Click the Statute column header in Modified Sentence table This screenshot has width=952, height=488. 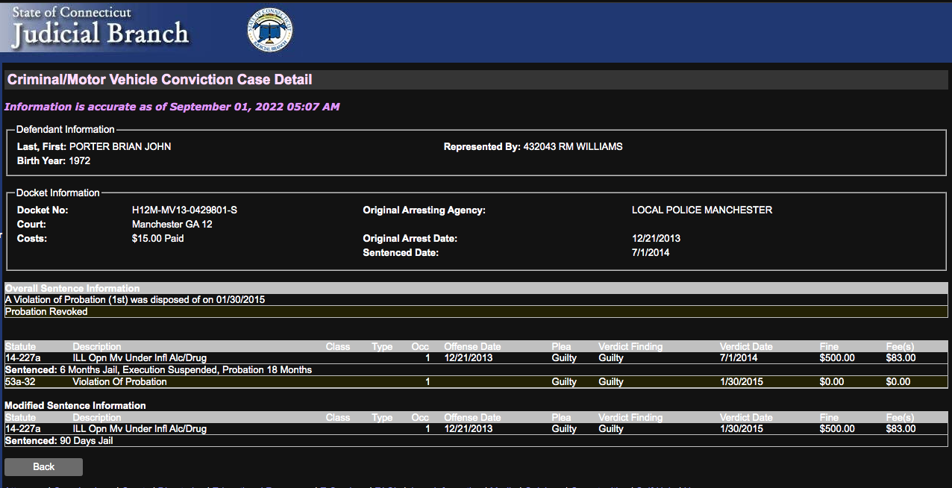[x=20, y=418]
